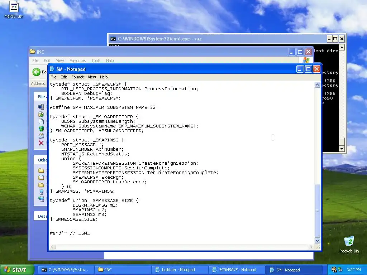Click the Start button
This screenshot has width=367, height=275.
(x=17, y=270)
